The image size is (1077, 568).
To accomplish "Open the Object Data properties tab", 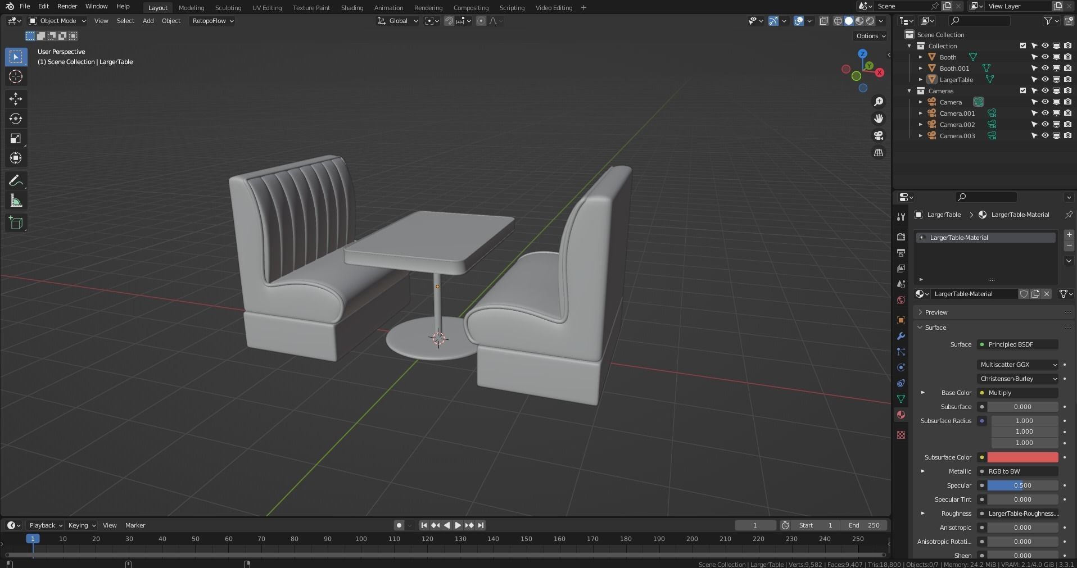I will (901, 398).
